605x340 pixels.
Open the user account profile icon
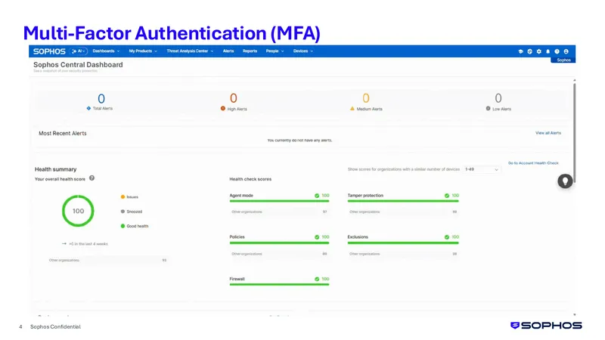pyautogui.click(x=566, y=51)
